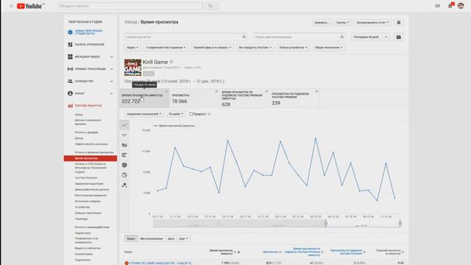Viewport: 471px width, 265px height.
Task: Open Video Manager (Менеджер видео) icon
Action: pyautogui.click(x=70, y=57)
